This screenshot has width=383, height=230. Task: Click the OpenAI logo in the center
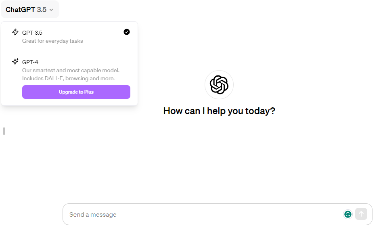pos(219,85)
